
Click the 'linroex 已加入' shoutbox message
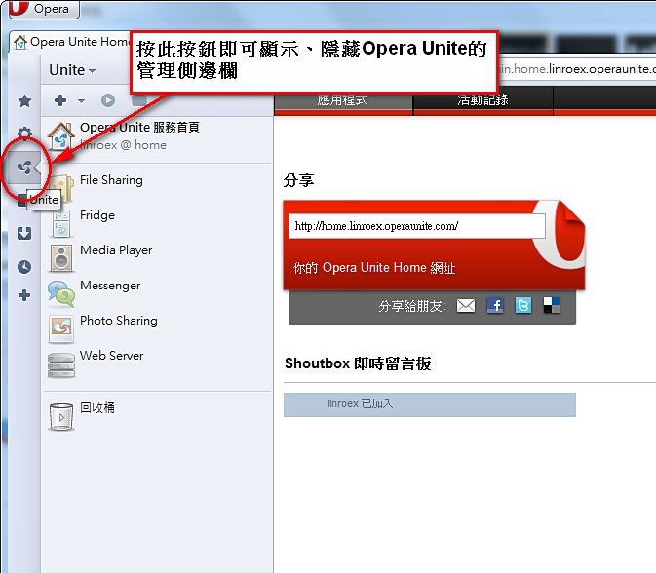coord(430,404)
